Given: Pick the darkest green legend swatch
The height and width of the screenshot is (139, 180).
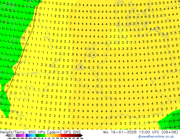Looking at the screenshot, I should [x=37, y=135].
